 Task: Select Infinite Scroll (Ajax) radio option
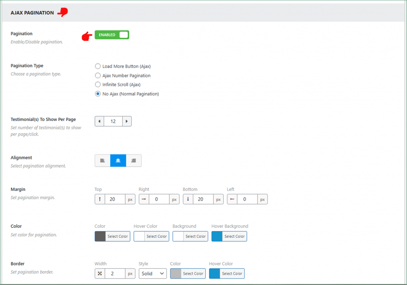98,85
